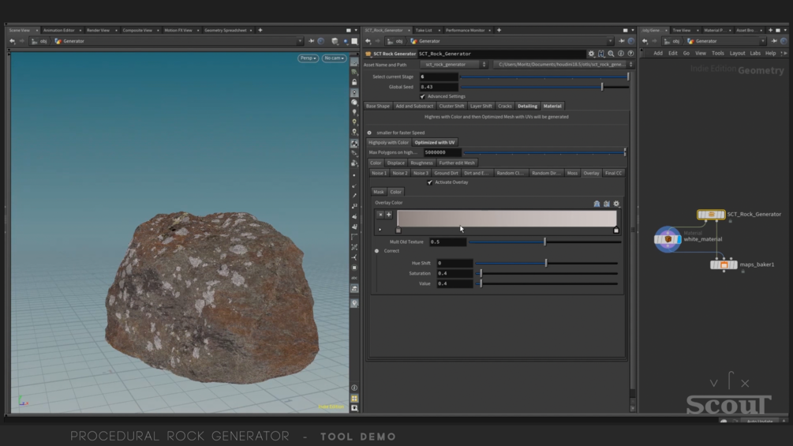Click the second ramp icon beside Overlay Color
This screenshot has height=446, width=793.
click(606, 204)
